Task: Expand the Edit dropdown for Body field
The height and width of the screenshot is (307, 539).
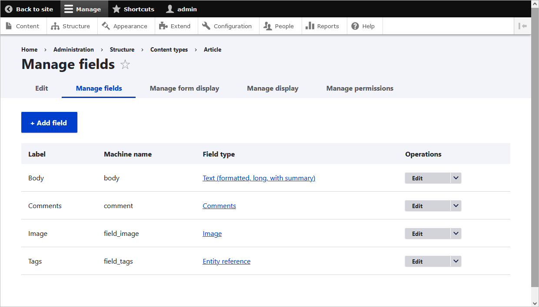Action: point(456,178)
